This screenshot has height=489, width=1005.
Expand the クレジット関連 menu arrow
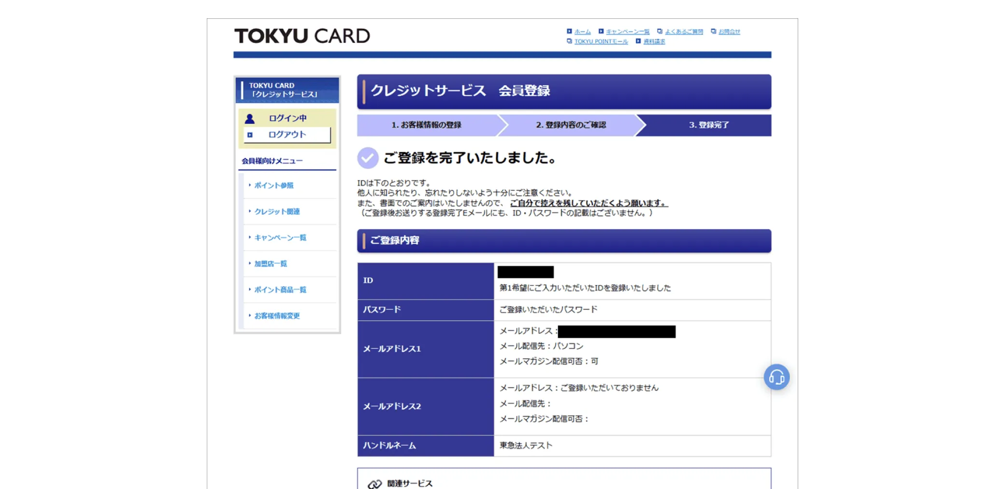249,211
